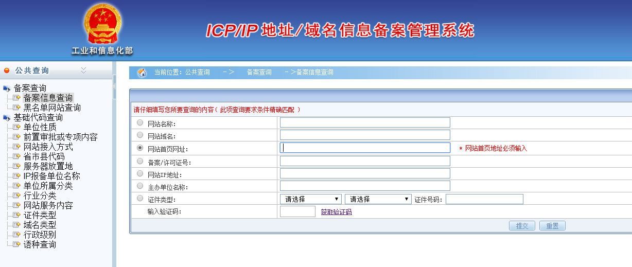This screenshot has height=267, width=632.
Task: Click the icon beside 黑名单网站查询
Action: tap(16, 108)
